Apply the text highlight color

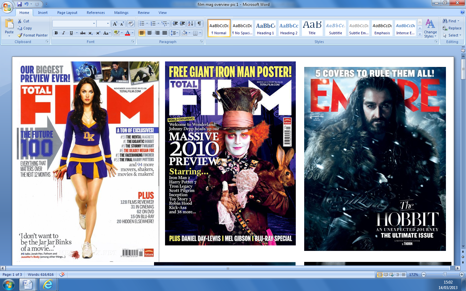(117, 33)
